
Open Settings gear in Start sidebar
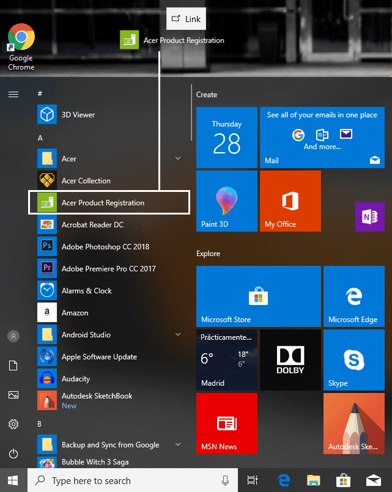[x=13, y=424]
